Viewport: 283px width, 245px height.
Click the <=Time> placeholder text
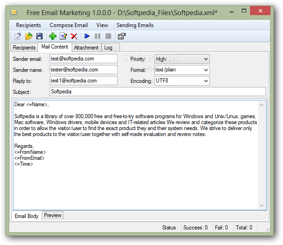(x=23, y=164)
